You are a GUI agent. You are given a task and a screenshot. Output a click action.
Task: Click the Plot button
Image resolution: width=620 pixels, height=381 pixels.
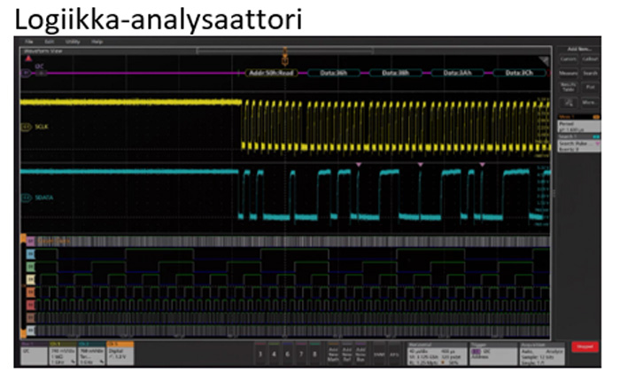click(589, 87)
